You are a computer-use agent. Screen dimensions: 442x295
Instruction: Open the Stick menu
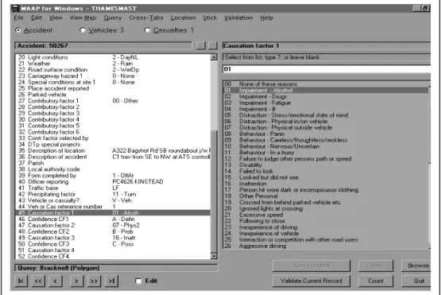(x=210, y=17)
